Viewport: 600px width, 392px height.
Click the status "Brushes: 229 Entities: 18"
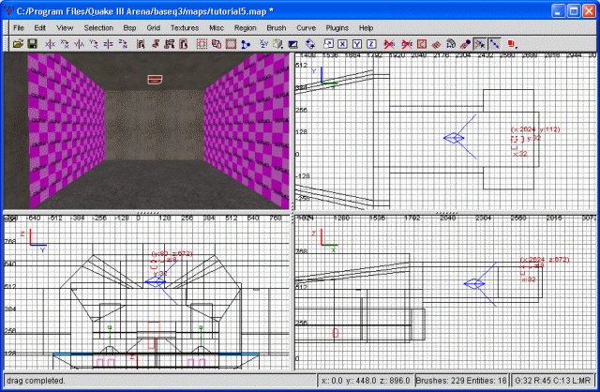[461, 381]
